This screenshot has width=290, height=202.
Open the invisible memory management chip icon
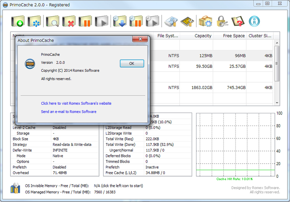187,22
